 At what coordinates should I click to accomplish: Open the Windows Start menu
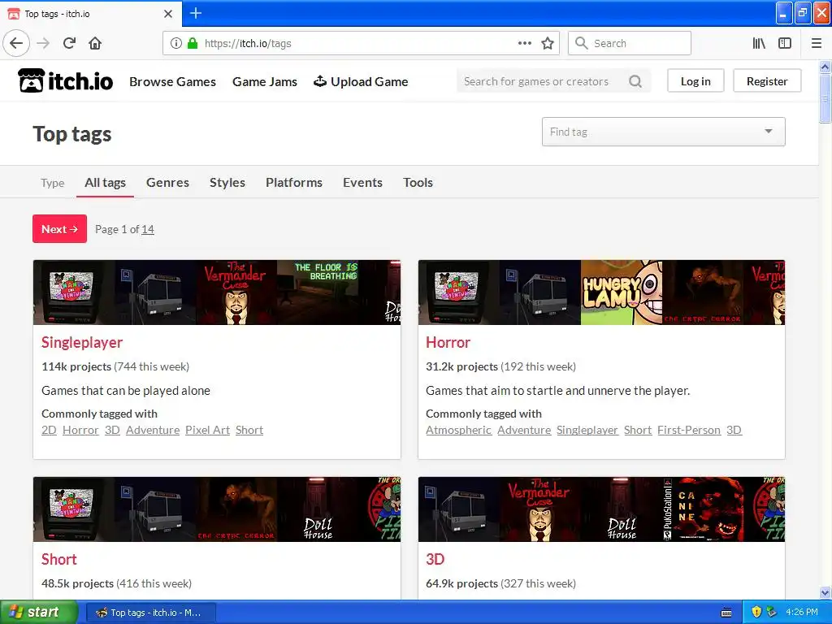[x=39, y=612]
